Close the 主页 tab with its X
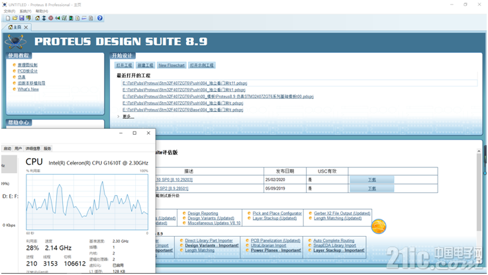 coord(26,27)
